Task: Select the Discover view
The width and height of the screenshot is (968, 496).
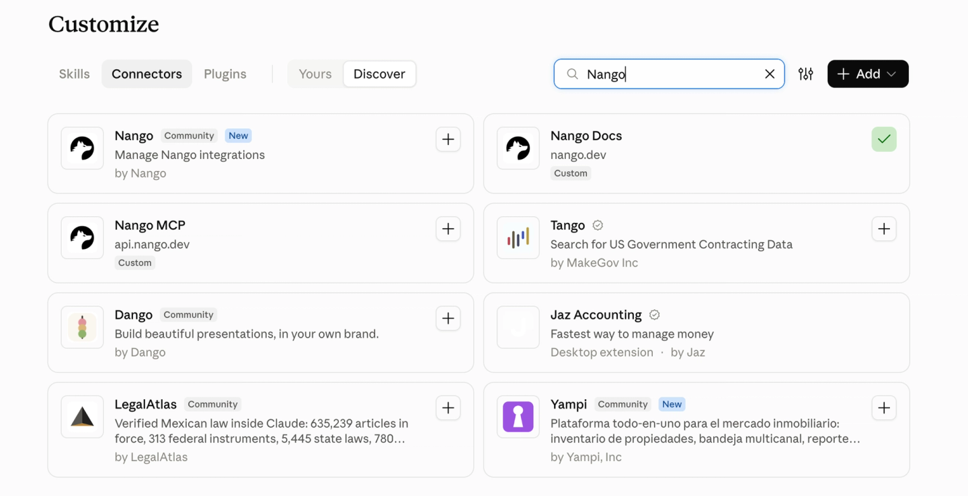Action: [379, 74]
